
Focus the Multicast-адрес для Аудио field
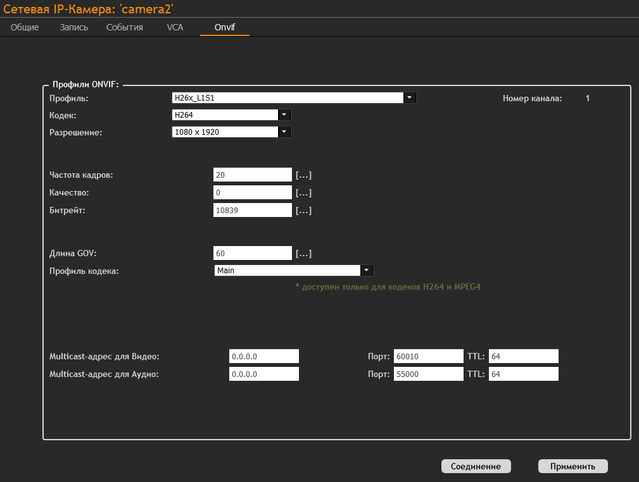tap(263, 374)
